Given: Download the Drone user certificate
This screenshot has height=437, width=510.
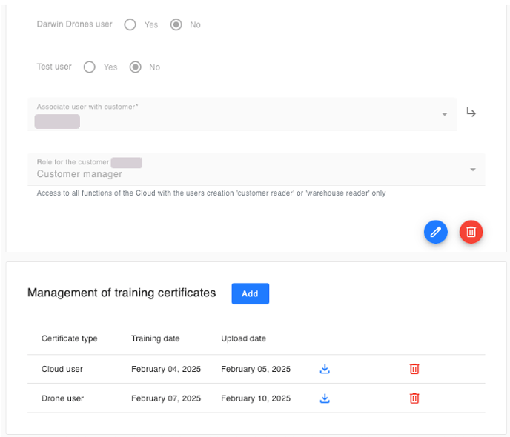Looking at the screenshot, I should click(325, 398).
